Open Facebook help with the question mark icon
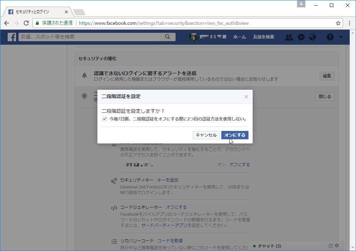Image resolution: width=356 pixels, height=251 pixels. click(330, 37)
